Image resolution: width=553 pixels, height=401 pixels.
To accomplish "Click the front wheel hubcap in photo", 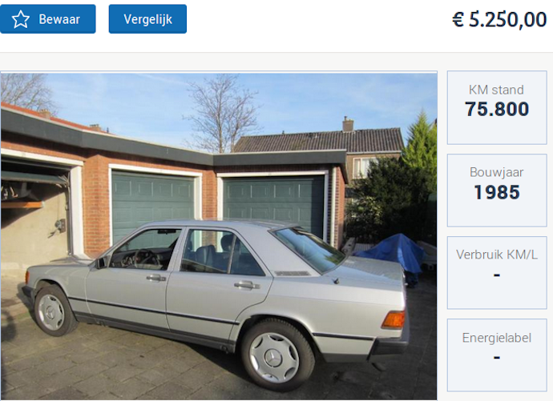I will [x=51, y=312].
